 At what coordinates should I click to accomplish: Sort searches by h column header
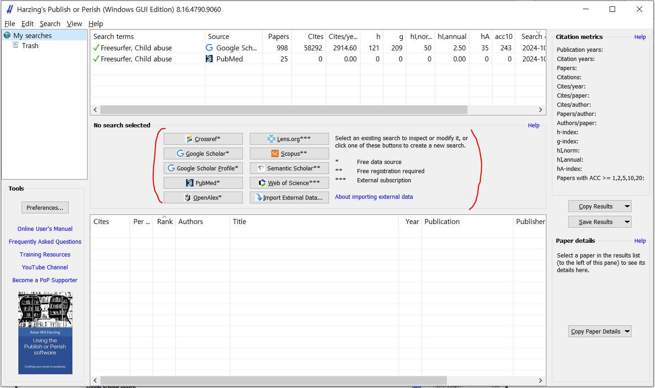(372, 36)
